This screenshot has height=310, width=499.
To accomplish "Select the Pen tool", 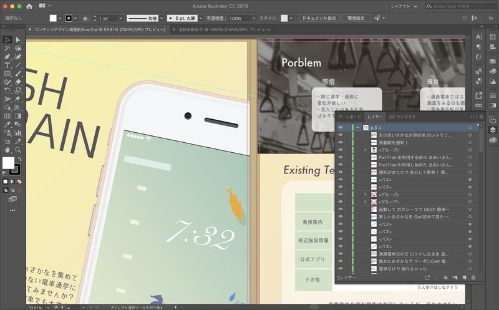I will point(7,57).
